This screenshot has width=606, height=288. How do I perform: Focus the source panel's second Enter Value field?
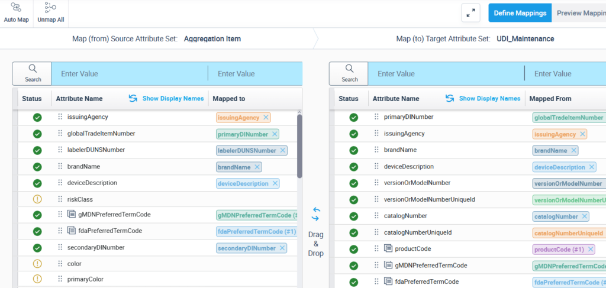tap(256, 73)
